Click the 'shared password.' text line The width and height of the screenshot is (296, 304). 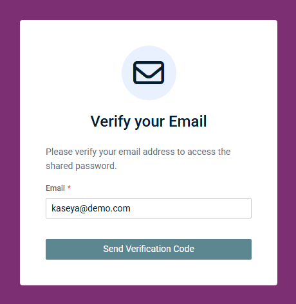[81, 166]
